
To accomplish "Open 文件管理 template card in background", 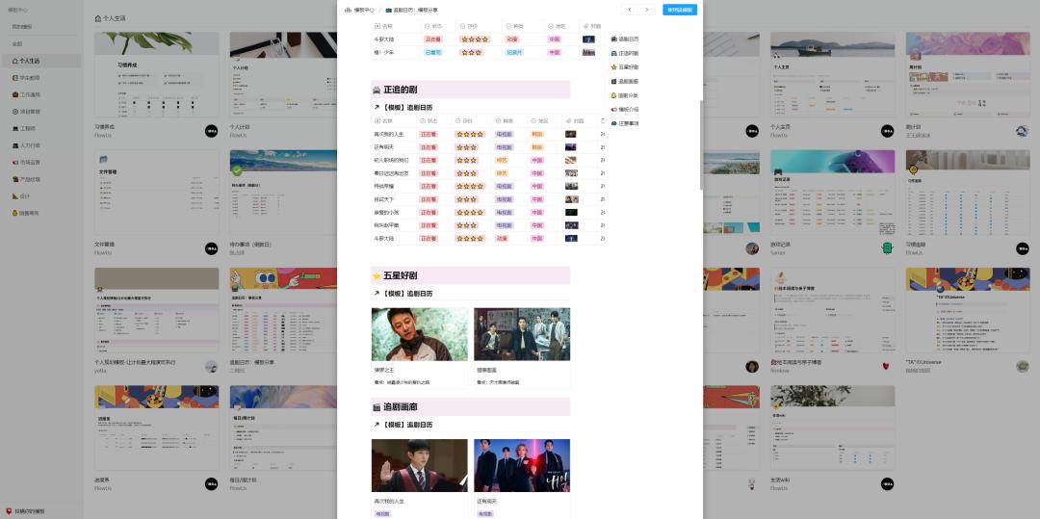I will pyautogui.click(x=157, y=193).
